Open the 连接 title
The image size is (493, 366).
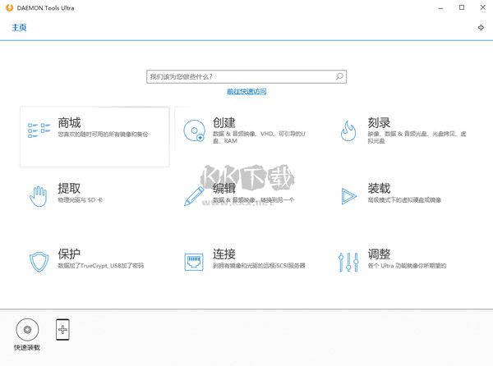click(x=224, y=254)
